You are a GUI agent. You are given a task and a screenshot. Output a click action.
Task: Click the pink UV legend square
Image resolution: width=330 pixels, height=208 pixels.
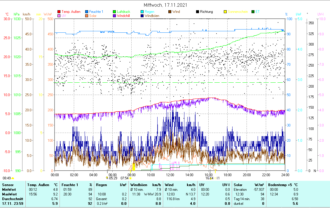click(59, 16)
